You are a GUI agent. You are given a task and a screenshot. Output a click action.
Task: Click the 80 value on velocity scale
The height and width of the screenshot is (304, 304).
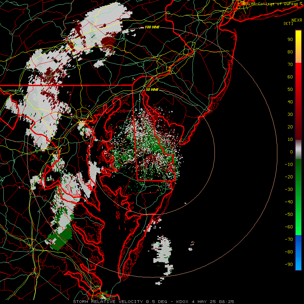pos(290,52)
